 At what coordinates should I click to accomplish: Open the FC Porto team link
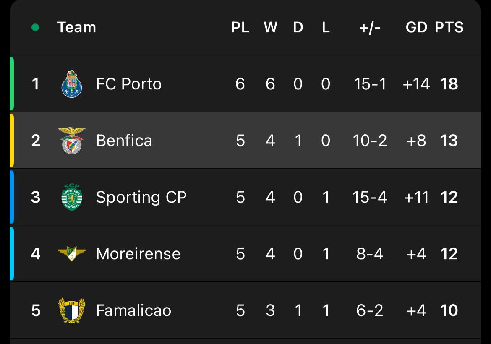pyautogui.click(x=128, y=84)
